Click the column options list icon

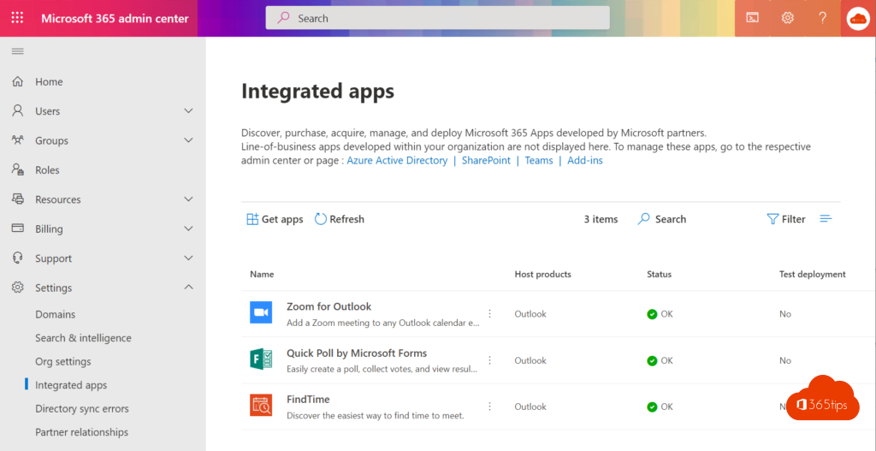pos(826,219)
